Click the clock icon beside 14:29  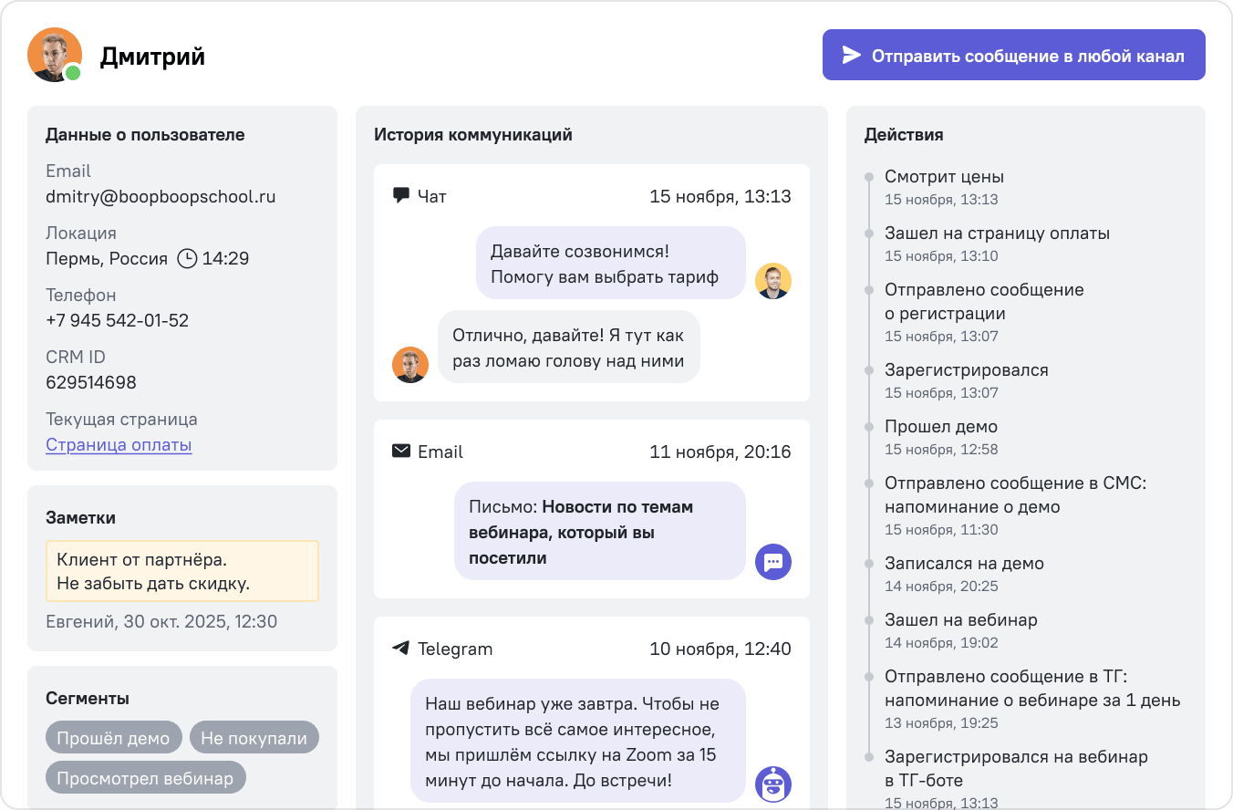187,258
